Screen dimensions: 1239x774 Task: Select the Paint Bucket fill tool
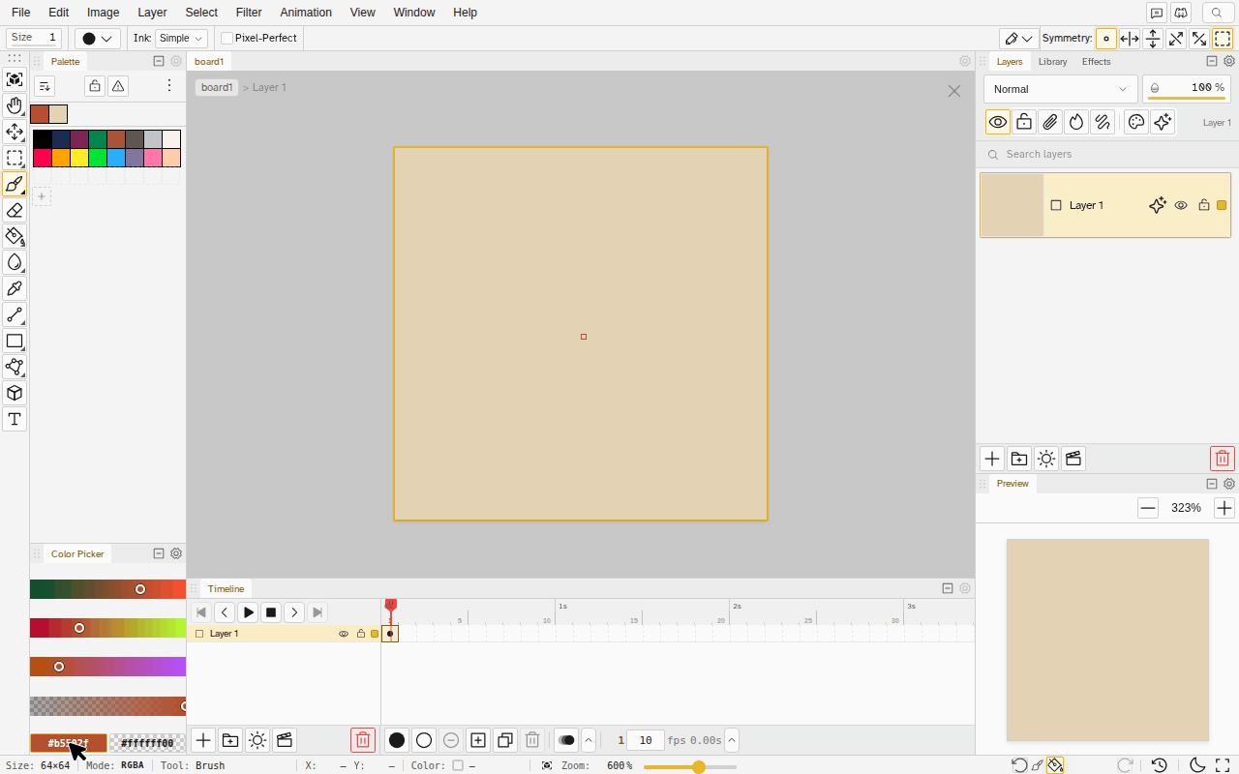pos(15,236)
